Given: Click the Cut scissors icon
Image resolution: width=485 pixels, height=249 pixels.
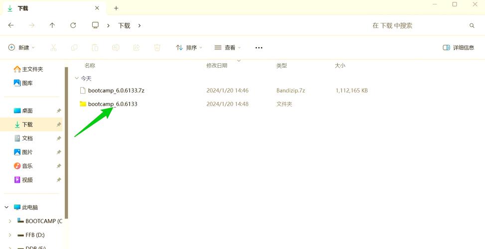Looking at the screenshot, I should 53,48.
